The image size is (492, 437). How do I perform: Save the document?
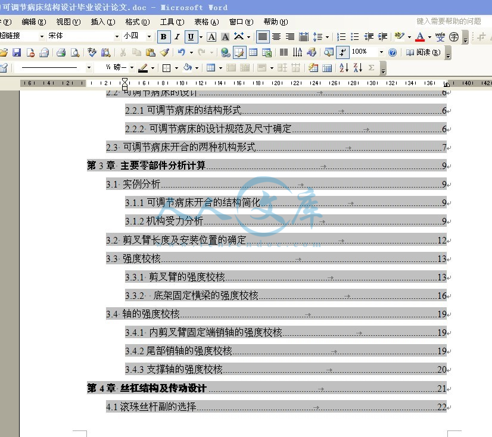17,52
